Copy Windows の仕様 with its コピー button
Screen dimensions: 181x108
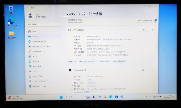(x=143, y=70)
